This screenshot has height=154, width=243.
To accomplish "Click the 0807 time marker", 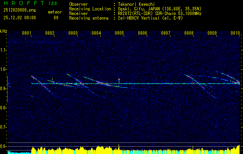I will click(166, 33).
